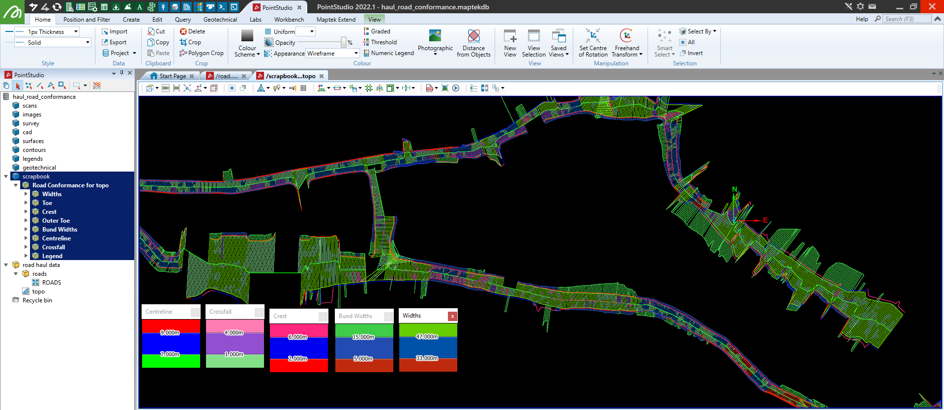Switch to the Start Page tab

(173, 76)
